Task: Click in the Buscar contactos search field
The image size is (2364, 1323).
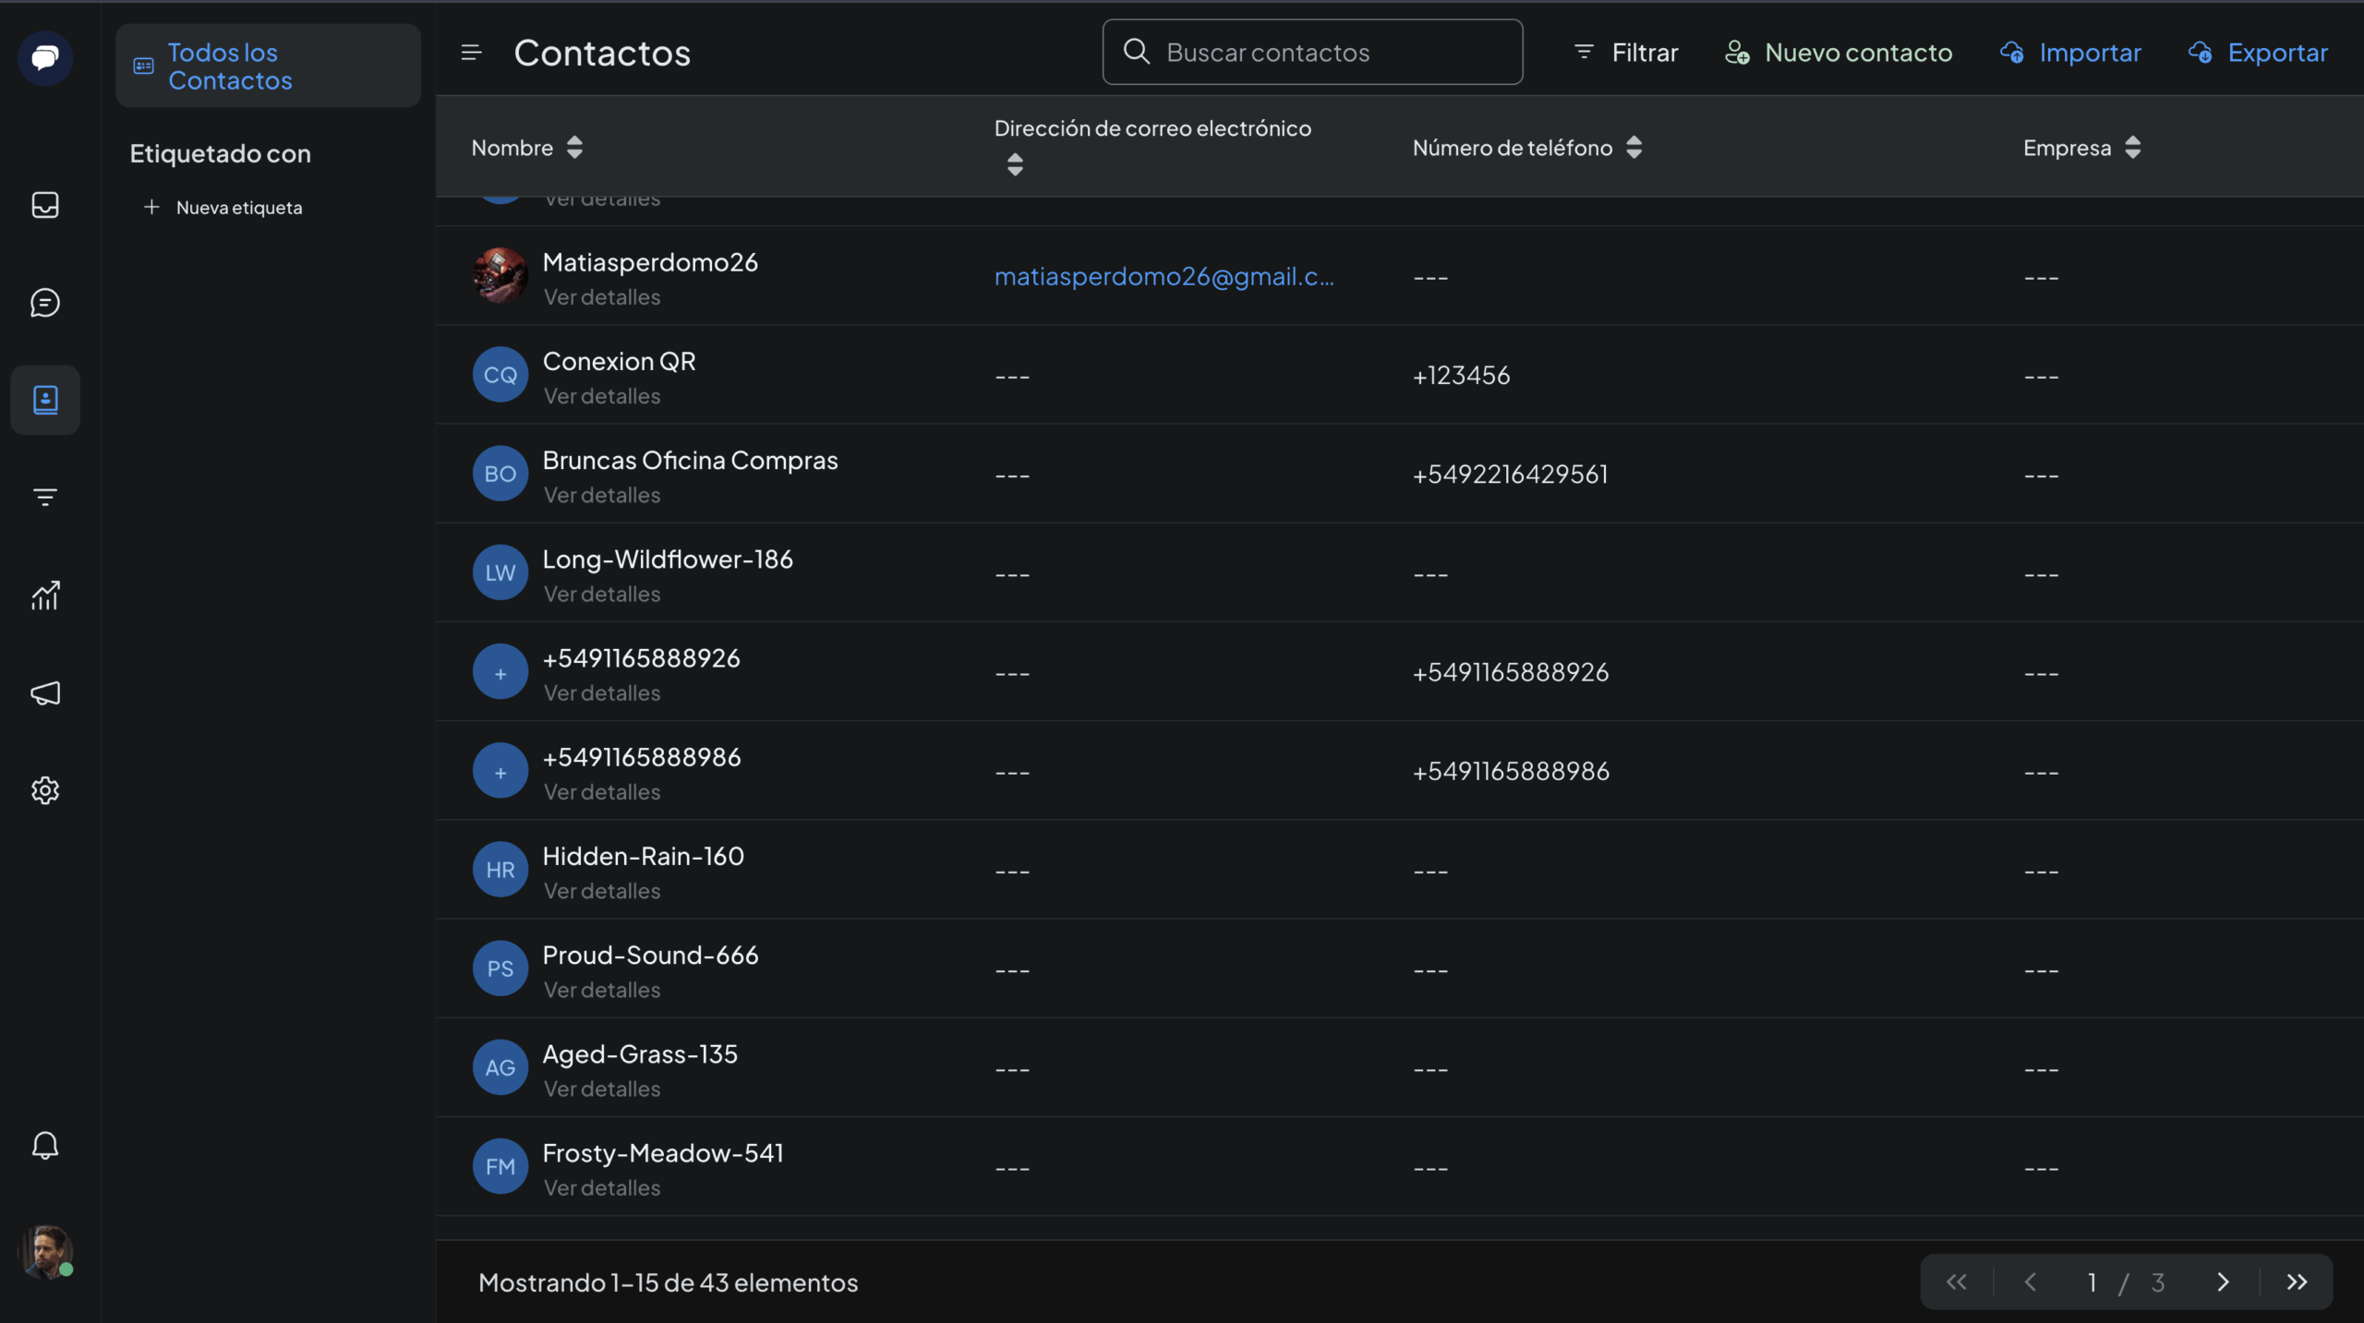Action: click(x=1330, y=53)
